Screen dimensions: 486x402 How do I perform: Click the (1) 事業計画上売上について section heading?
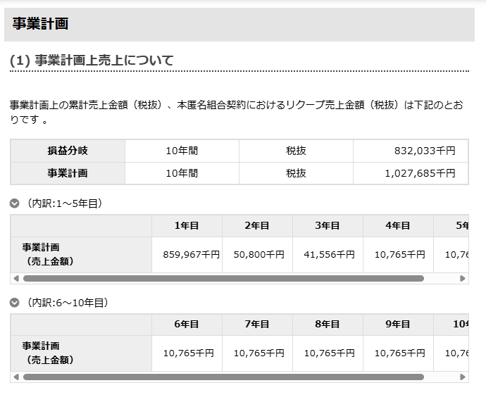click(x=92, y=61)
